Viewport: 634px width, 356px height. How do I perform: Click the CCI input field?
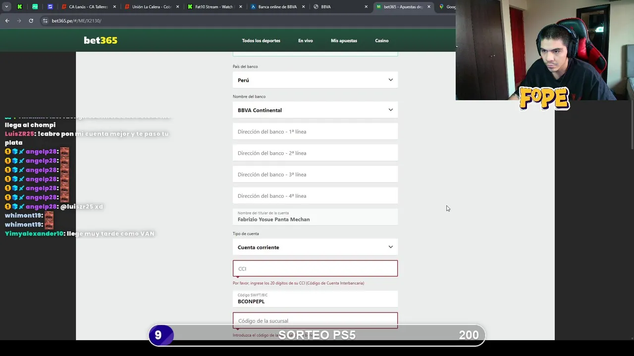point(315,268)
